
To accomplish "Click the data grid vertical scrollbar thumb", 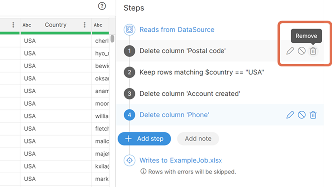I will point(112,39).
